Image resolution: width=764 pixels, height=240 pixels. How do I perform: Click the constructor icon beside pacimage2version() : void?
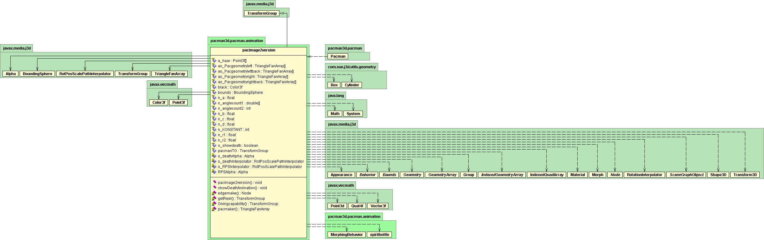(214, 182)
